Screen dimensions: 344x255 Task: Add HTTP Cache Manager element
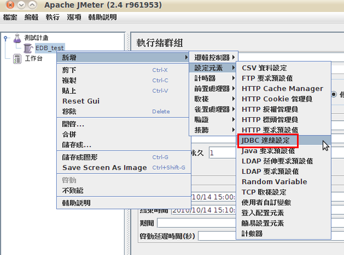283,89
